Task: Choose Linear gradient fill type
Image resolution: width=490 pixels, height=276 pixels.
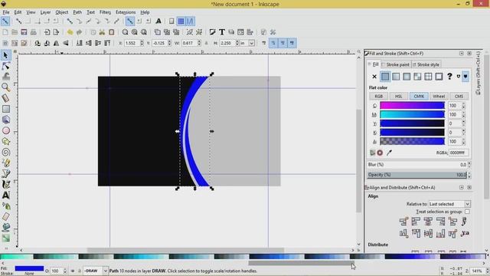Action: click(396, 77)
